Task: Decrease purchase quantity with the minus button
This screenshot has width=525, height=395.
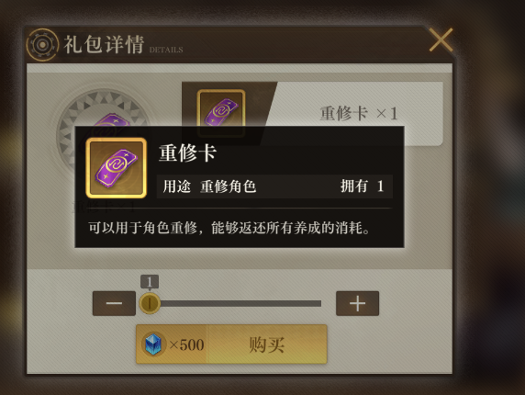Action: 114,303
